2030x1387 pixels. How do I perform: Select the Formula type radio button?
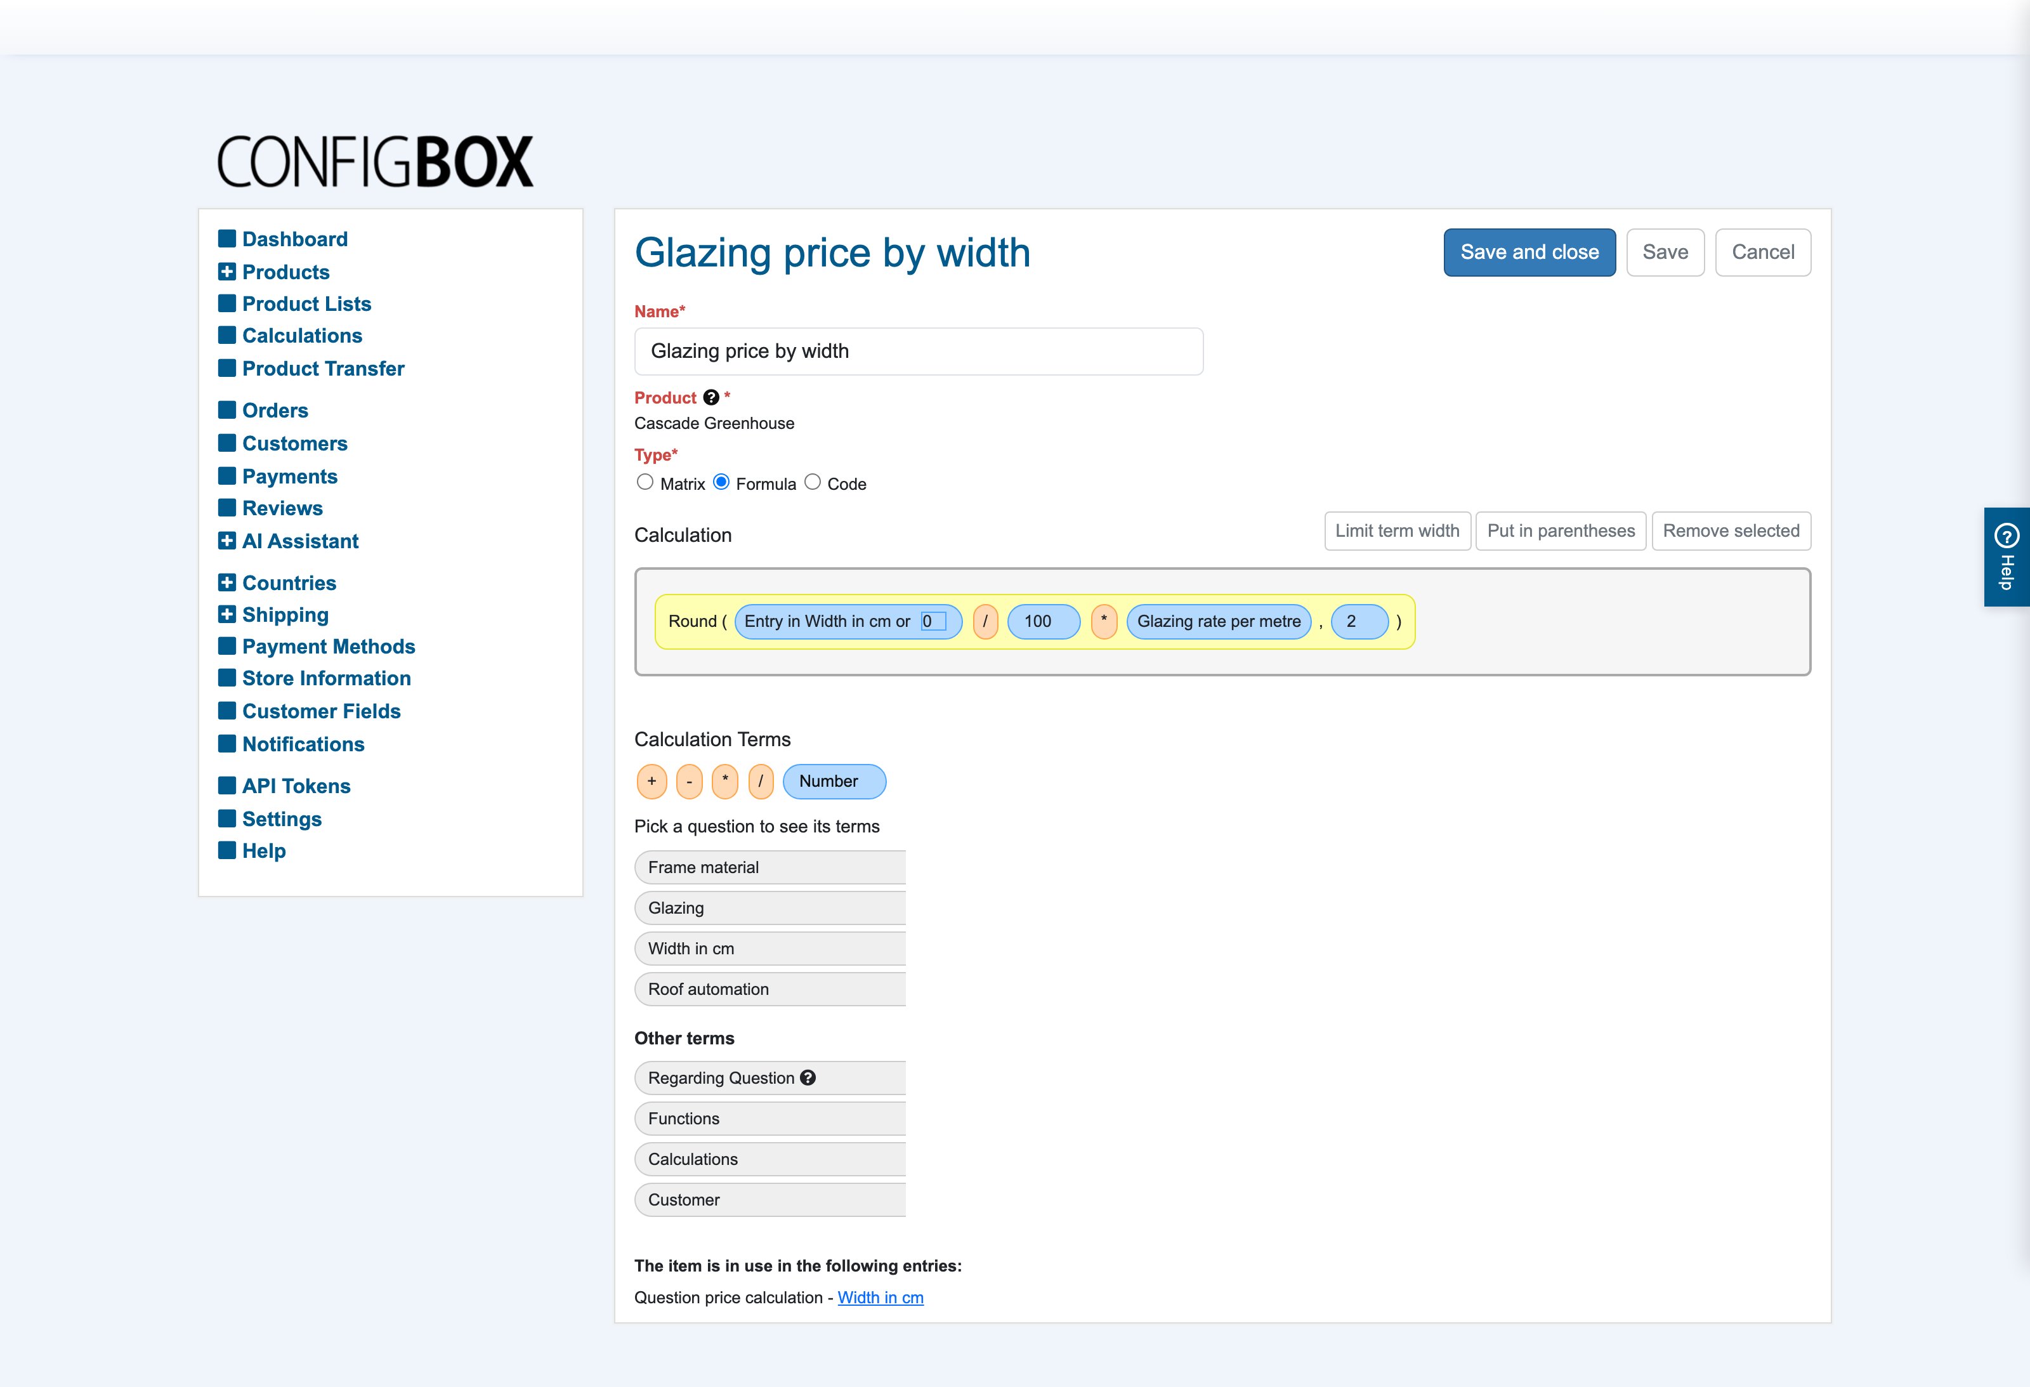(x=721, y=482)
